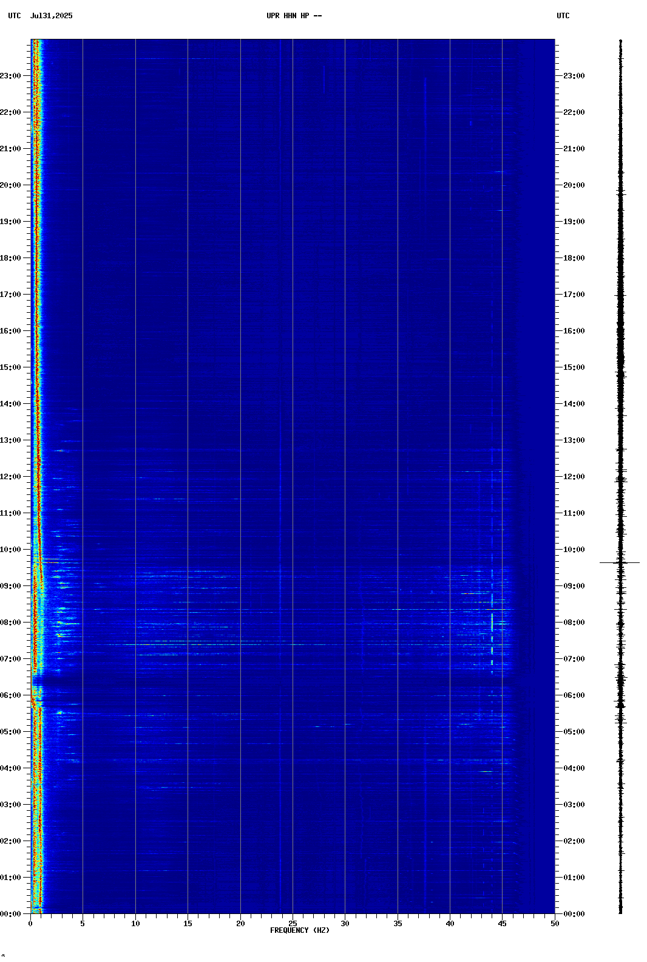Click the right axis 19:00 time label

coord(574,222)
